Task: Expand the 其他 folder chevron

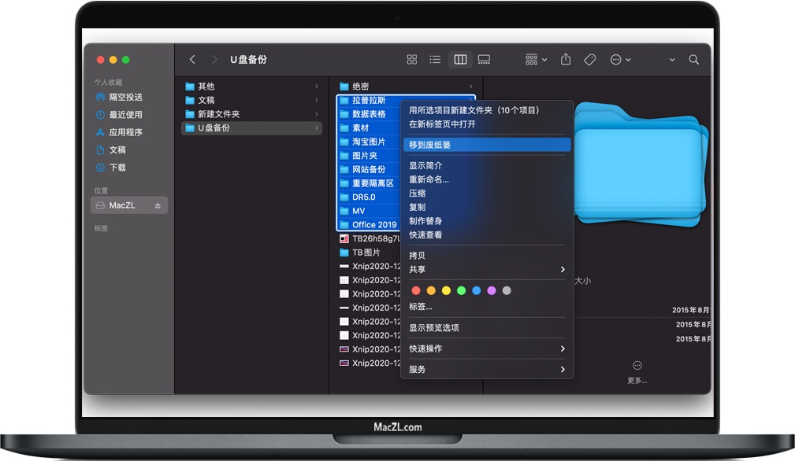Action: coord(317,87)
